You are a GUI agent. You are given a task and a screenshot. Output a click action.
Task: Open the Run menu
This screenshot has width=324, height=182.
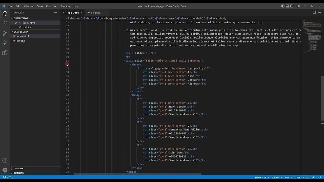click(x=55, y=6)
